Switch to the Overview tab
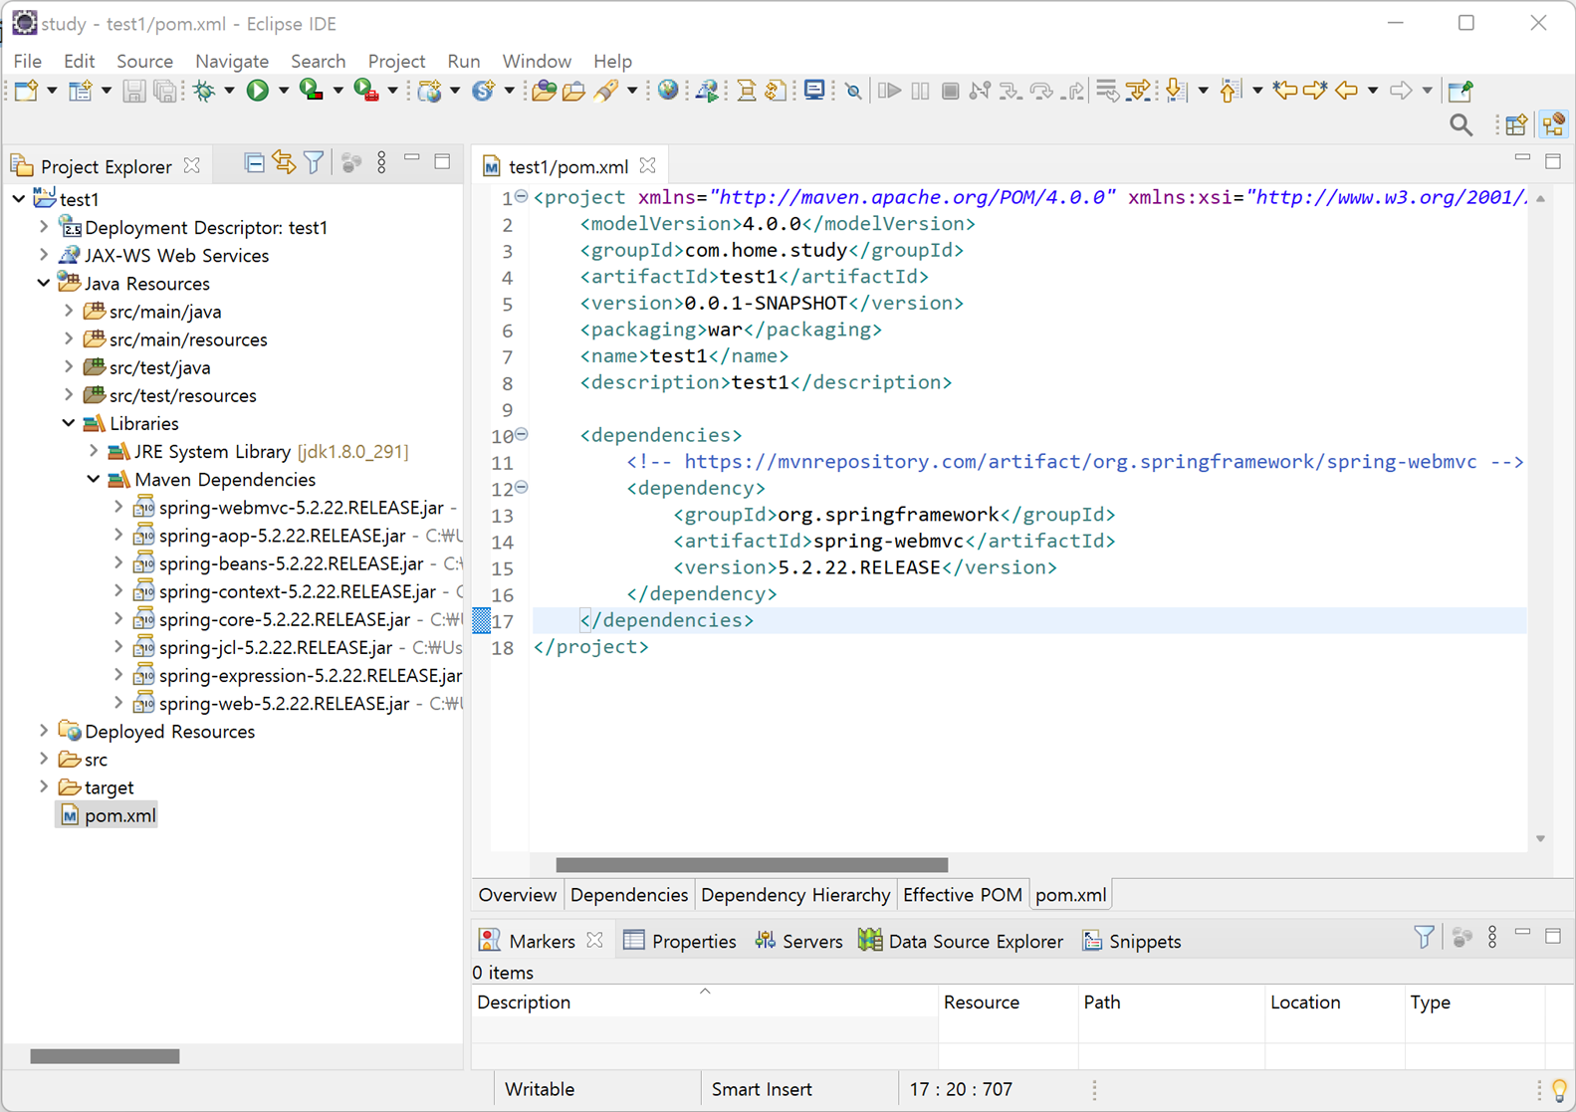 click(517, 895)
